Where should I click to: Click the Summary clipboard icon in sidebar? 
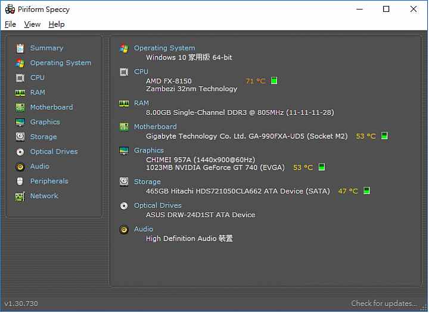point(20,48)
